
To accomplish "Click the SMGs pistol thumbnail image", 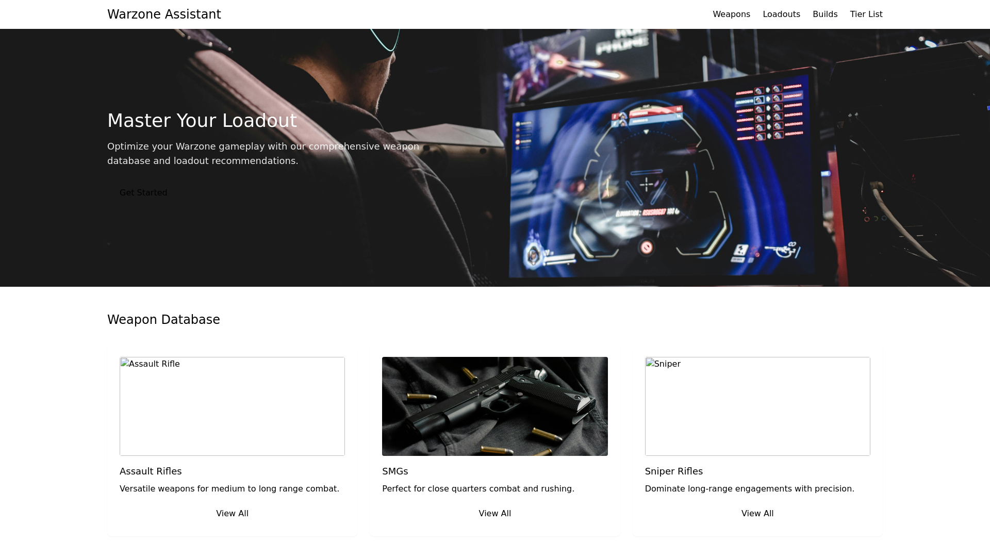I will (x=494, y=406).
